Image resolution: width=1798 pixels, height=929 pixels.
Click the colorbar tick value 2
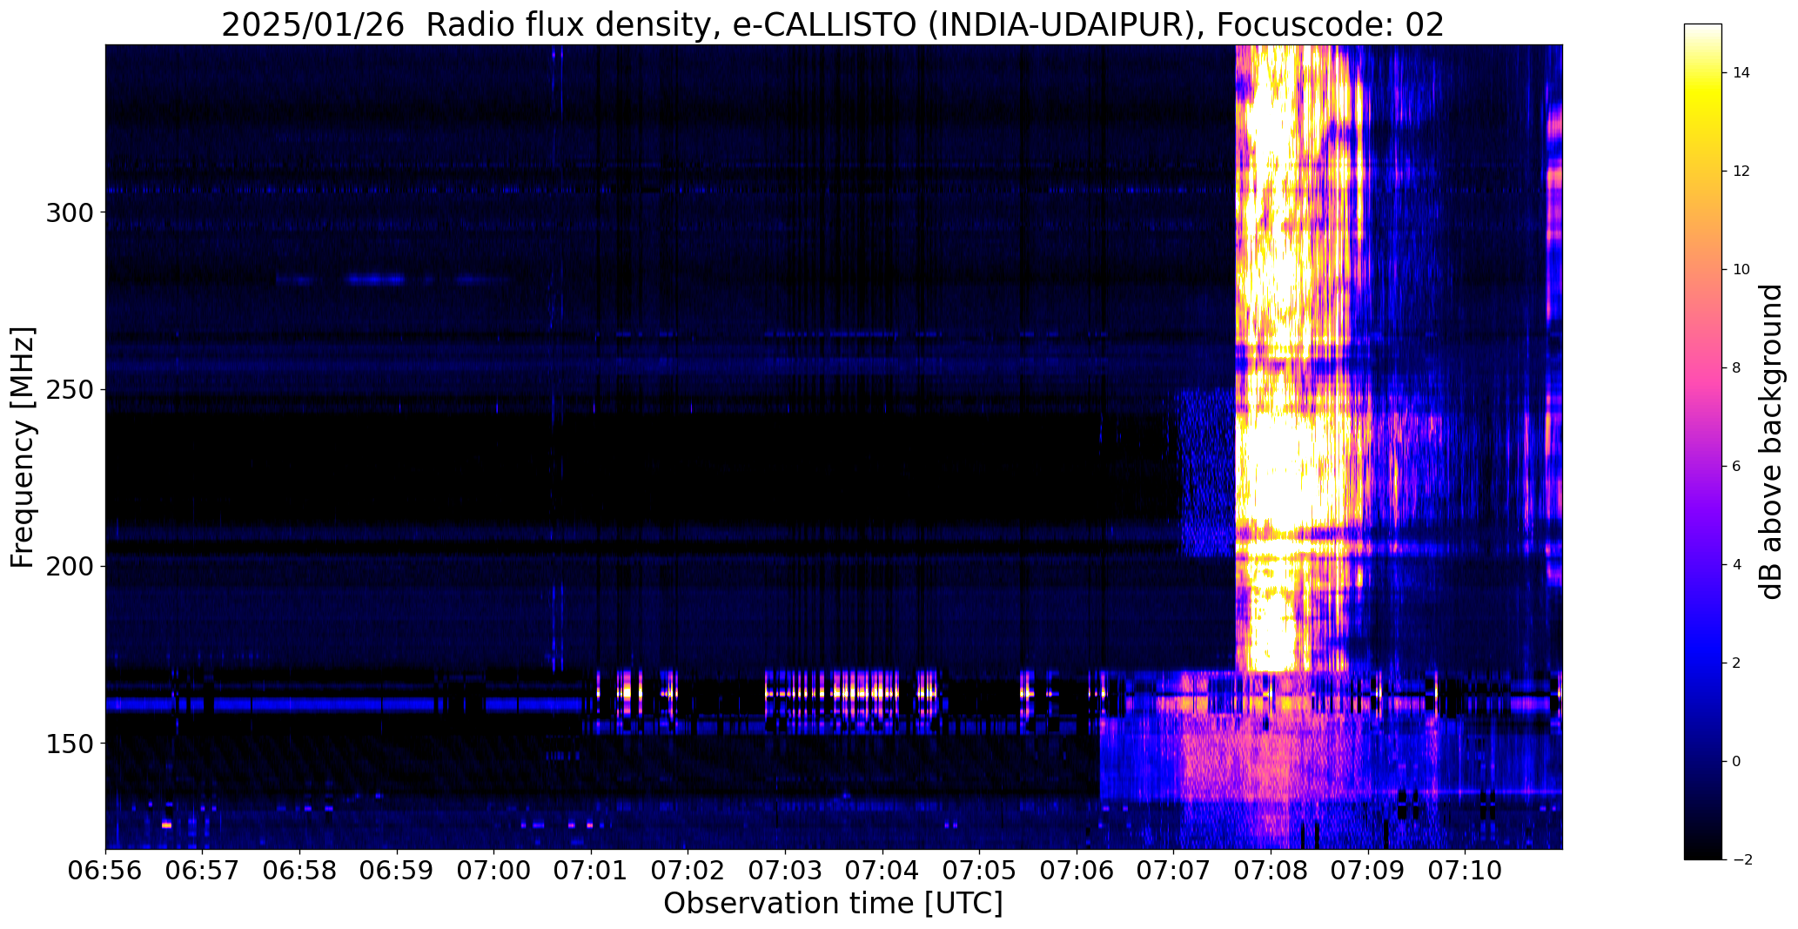click(x=1737, y=663)
